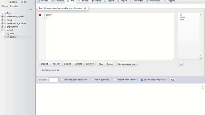Select the name column in column list
This screenshot has height=115, width=205.
pyautogui.click(x=182, y=17)
